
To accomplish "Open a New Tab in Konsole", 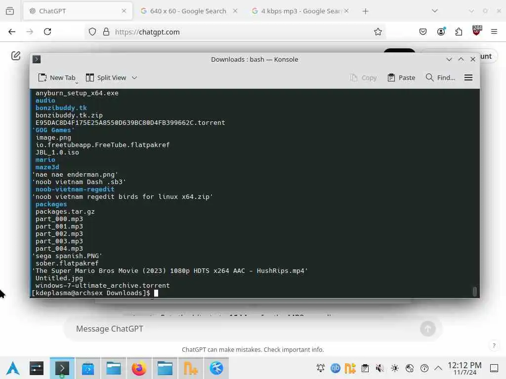I will pos(56,77).
